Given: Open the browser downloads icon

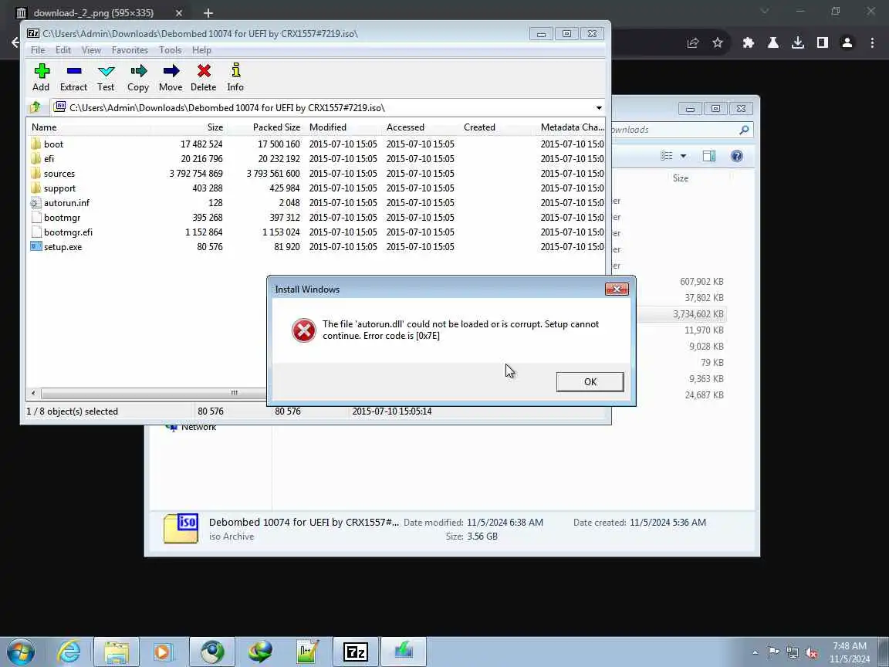Looking at the screenshot, I should point(798,42).
